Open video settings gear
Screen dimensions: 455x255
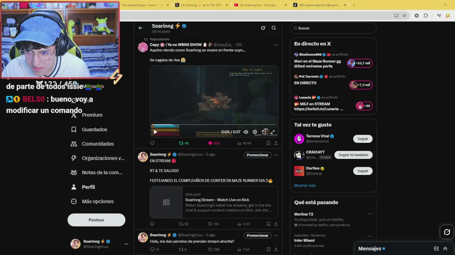pyautogui.click(x=255, y=132)
